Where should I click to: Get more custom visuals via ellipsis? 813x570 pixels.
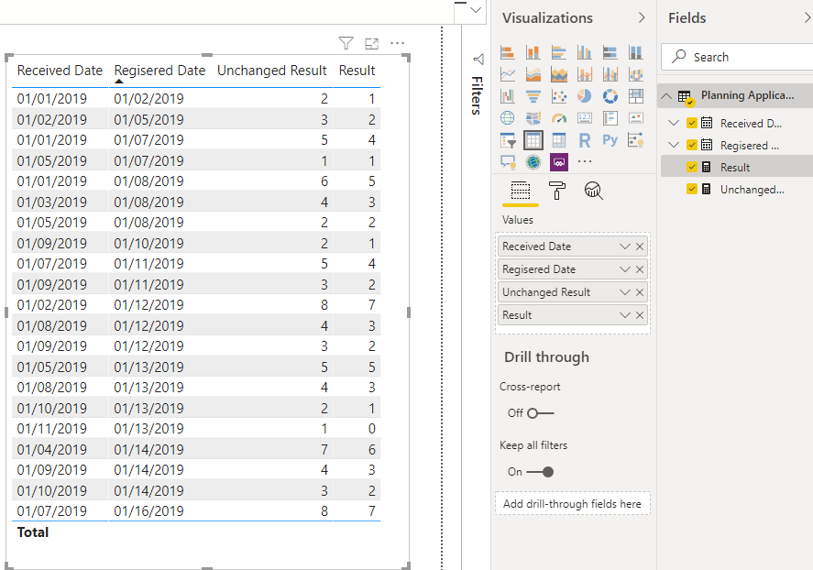pos(585,161)
